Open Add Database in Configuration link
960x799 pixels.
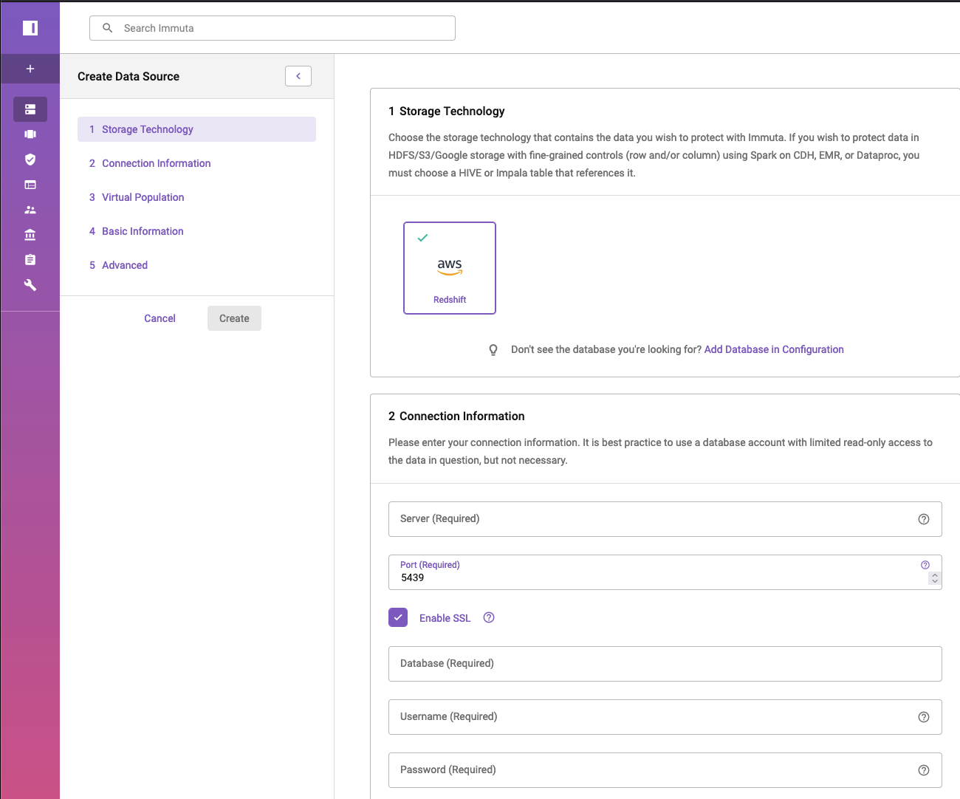click(x=773, y=349)
